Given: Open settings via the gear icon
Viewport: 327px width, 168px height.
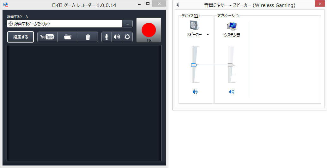Looking at the screenshot, I should [127, 37].
